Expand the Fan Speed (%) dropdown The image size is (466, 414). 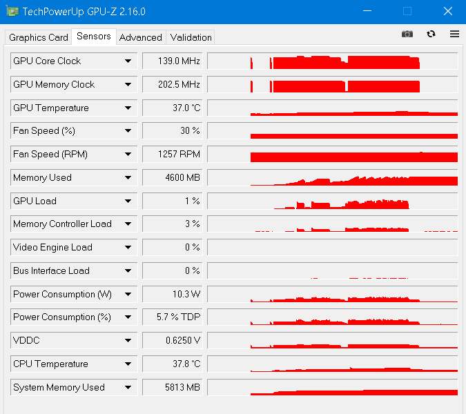128,130
